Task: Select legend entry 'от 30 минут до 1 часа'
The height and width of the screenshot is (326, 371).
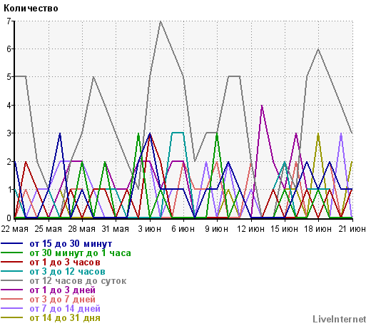Action: coord(80,253)
